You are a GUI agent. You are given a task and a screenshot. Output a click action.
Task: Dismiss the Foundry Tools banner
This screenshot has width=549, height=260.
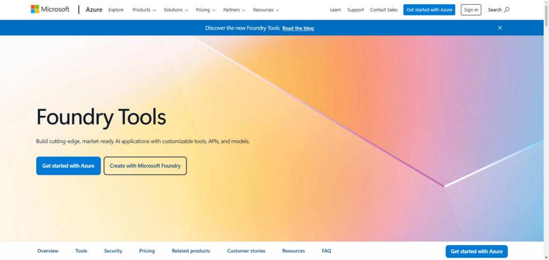(500, 28)
